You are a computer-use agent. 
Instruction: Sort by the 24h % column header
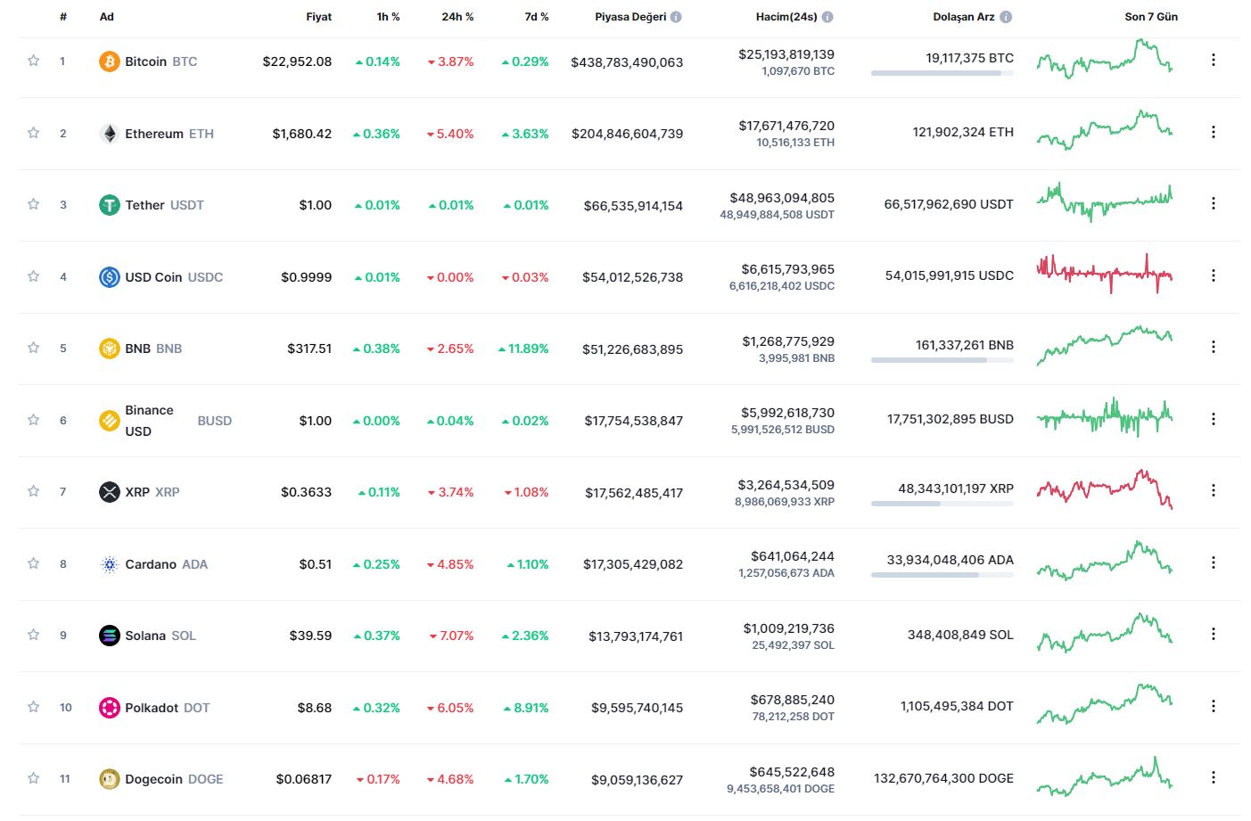(x=457, y=17)
